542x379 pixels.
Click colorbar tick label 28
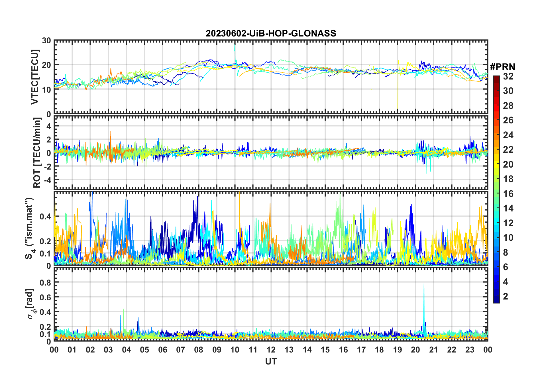(x=508, y=106)
